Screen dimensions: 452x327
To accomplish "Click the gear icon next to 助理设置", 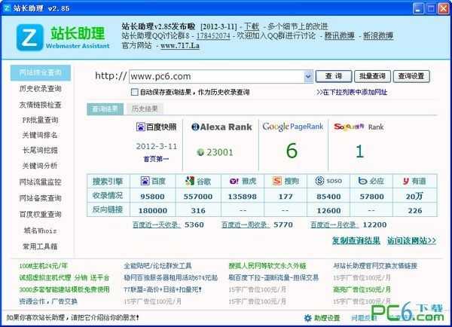I will (x=308, y=318).
